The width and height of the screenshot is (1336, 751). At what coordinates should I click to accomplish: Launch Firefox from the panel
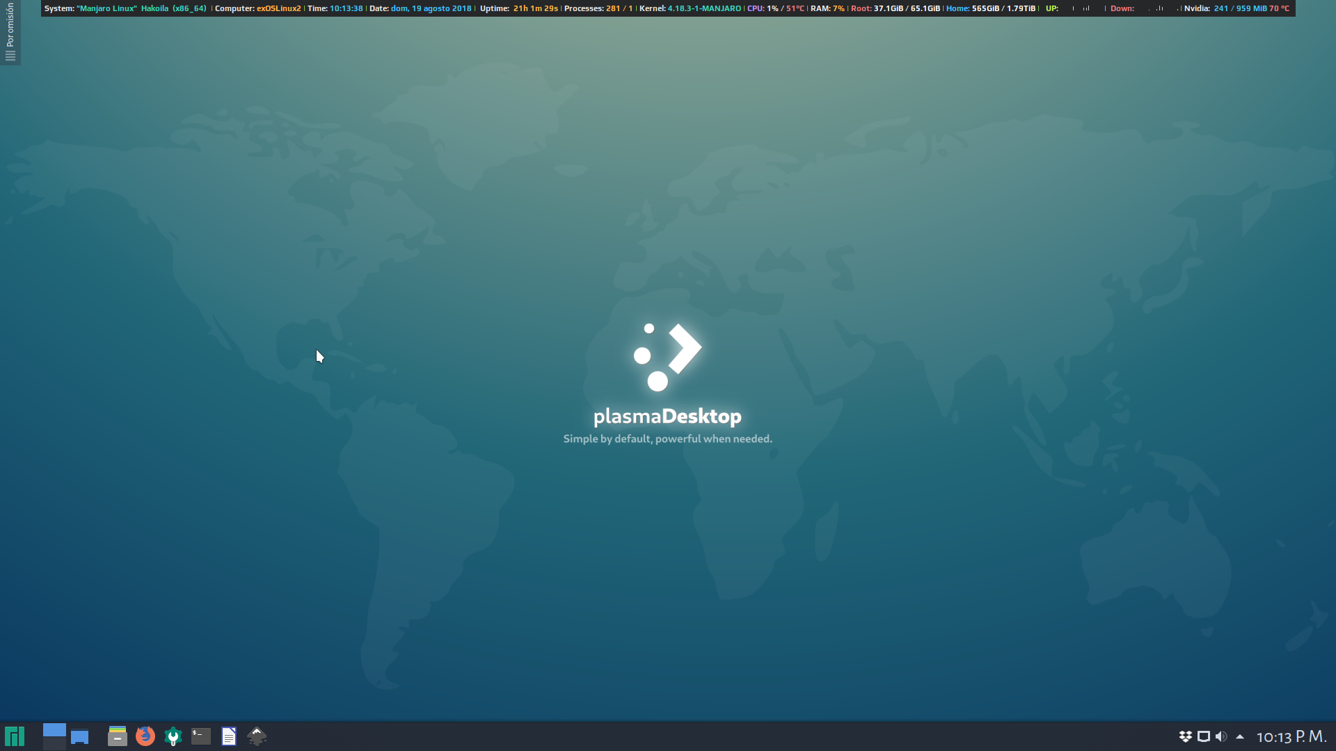pos(145,736)
